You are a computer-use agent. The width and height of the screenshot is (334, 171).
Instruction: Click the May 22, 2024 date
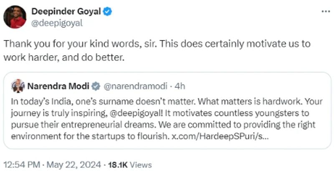coord(74,165)
